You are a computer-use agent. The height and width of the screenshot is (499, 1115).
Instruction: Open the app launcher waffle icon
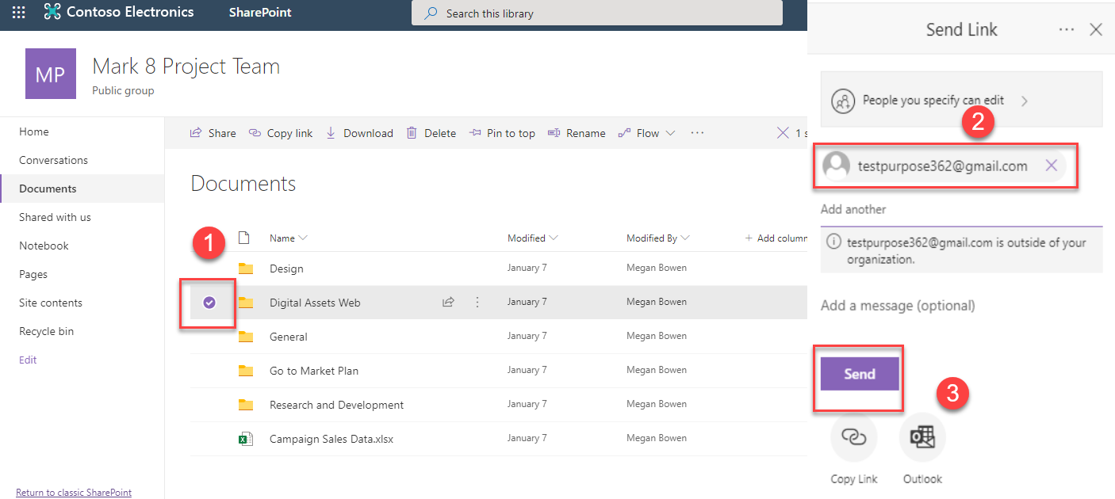pos(18,13)
